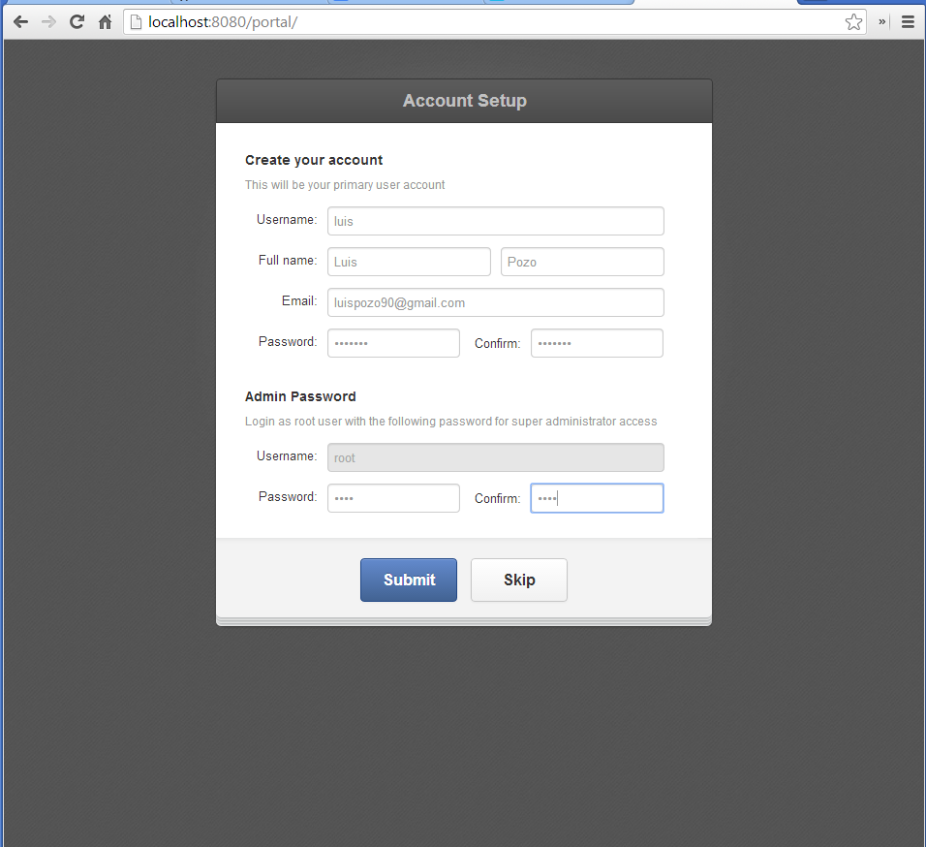Bookmark this page with the star icon

[x=852, y=22]
